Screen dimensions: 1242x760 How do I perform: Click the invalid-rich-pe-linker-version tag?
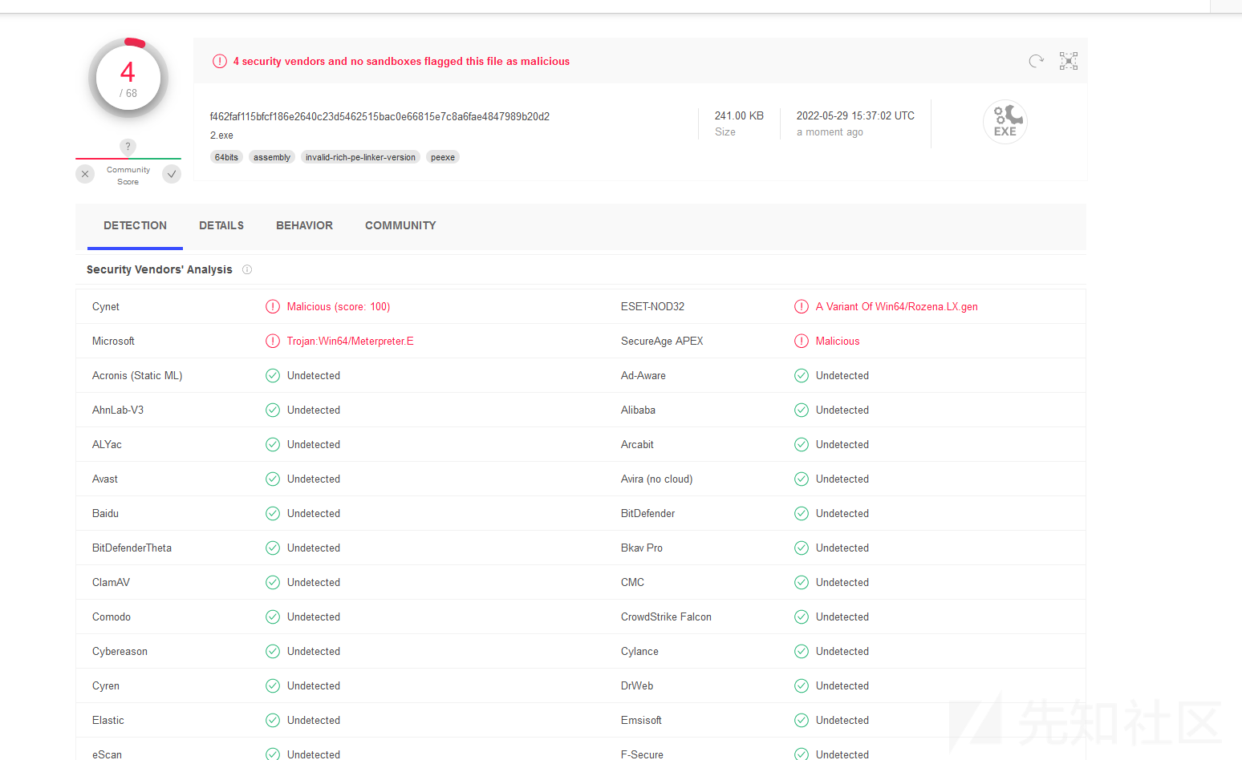(360, 157)
